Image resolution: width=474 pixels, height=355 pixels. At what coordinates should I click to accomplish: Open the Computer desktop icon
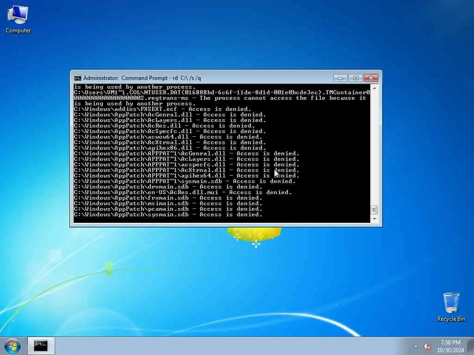click(18, 19)
